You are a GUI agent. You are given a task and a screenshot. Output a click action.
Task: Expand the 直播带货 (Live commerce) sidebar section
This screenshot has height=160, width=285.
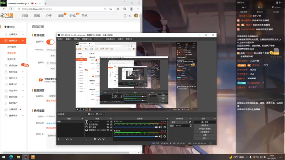(23, 116)
